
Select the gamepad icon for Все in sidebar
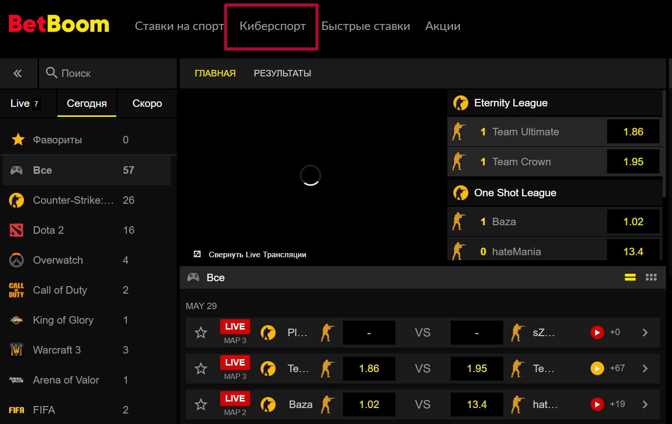click(x=17, y=170)
